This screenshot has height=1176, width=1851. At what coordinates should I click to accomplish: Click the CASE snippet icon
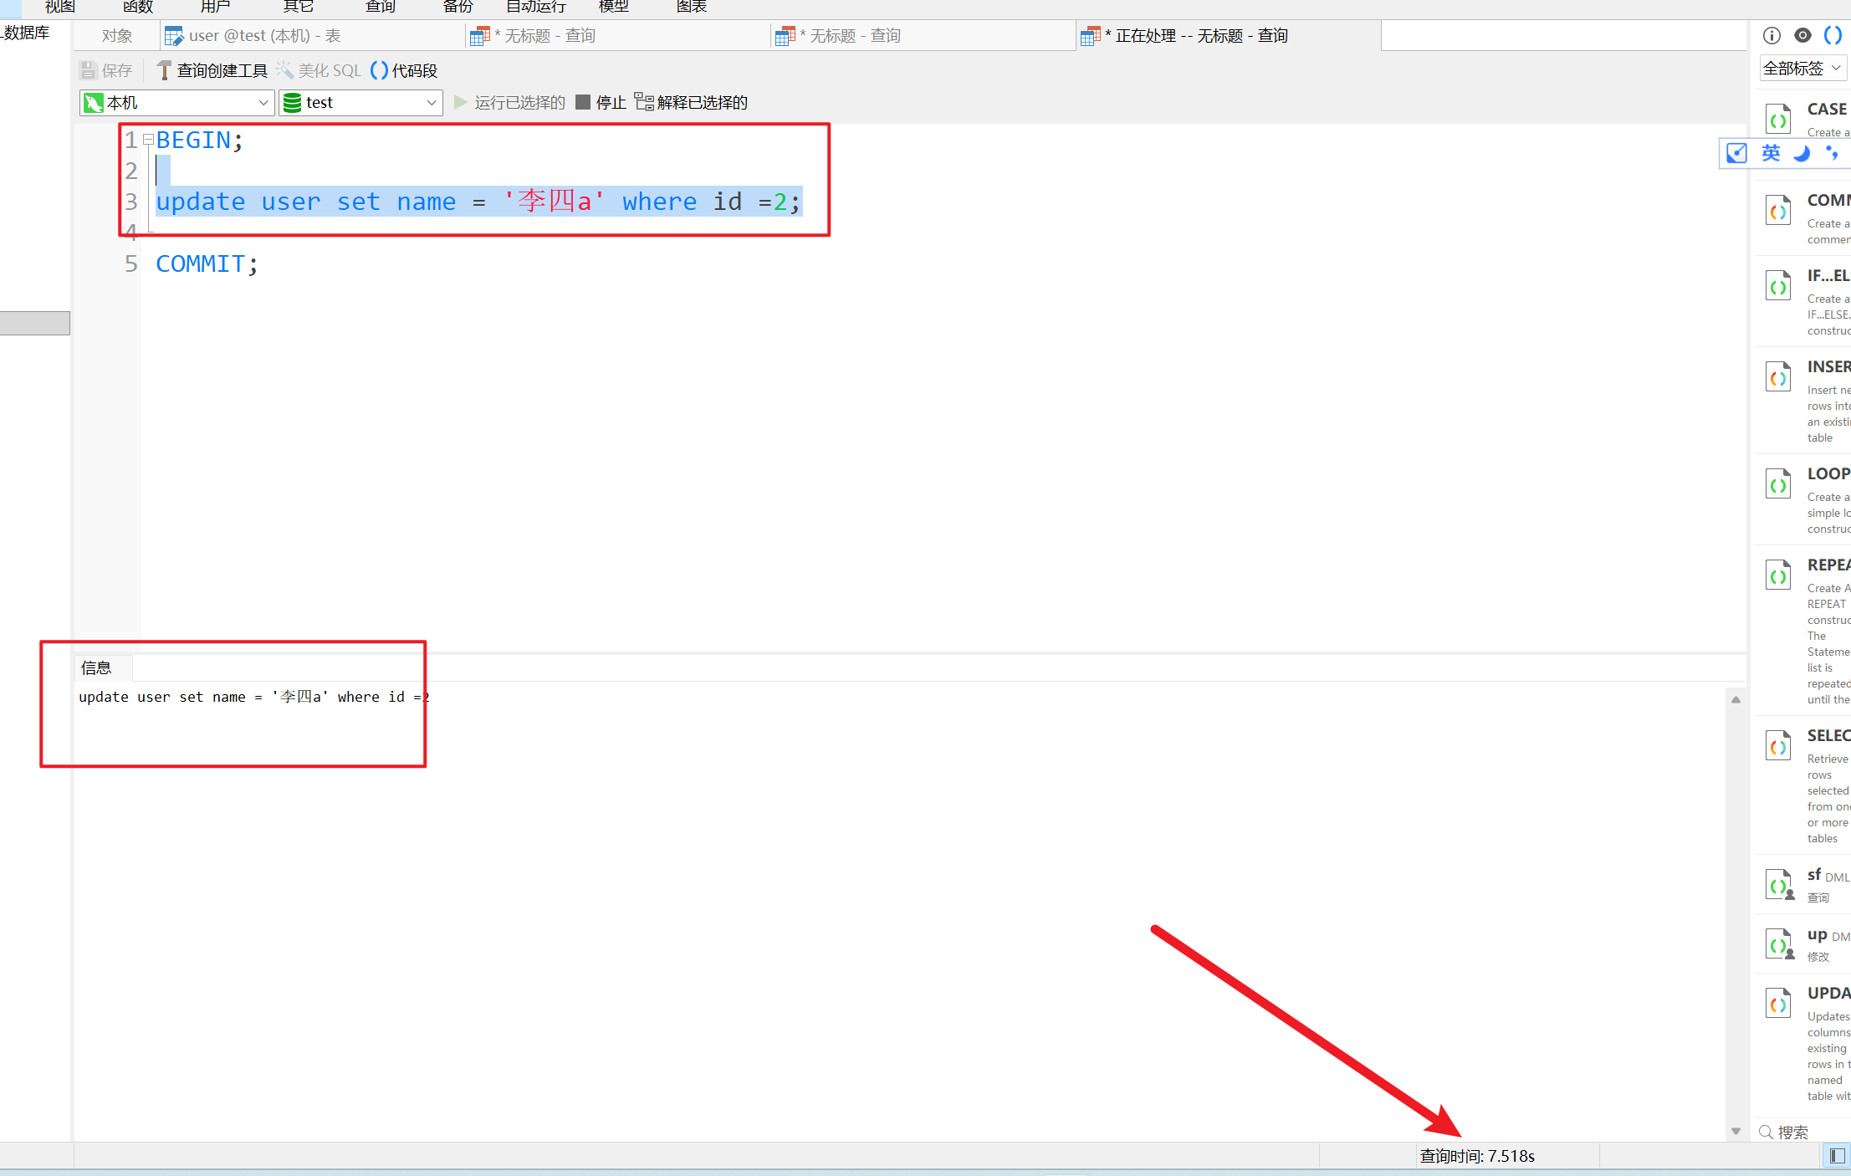pos(1777,120)
